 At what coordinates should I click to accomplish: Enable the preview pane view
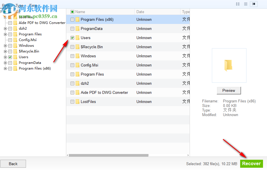pos(254,4)
